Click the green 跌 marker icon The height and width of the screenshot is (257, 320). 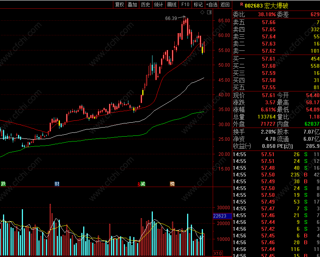(3, 184)
